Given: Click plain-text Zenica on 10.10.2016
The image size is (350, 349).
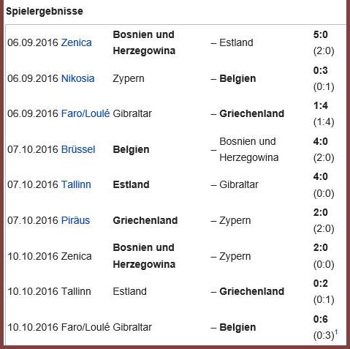Looking at the screenshot, I should tap(76, 256).
